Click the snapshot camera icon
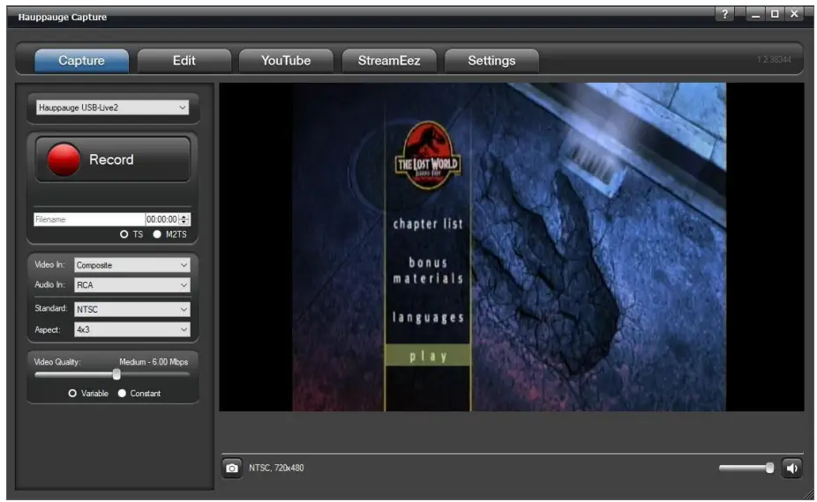The image size is (817, 502). [x=231, y=469]
